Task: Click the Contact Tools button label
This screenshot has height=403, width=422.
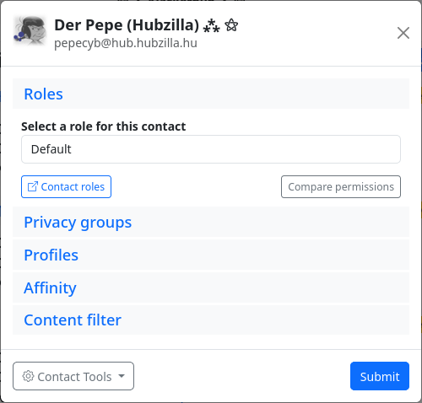Action: (x=74, y=377)
